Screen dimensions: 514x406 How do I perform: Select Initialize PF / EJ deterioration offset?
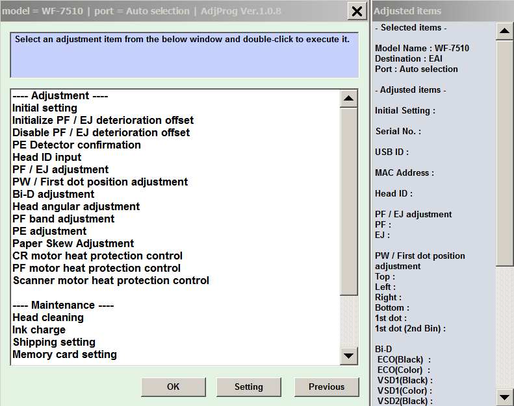click(x=103, y=121)
